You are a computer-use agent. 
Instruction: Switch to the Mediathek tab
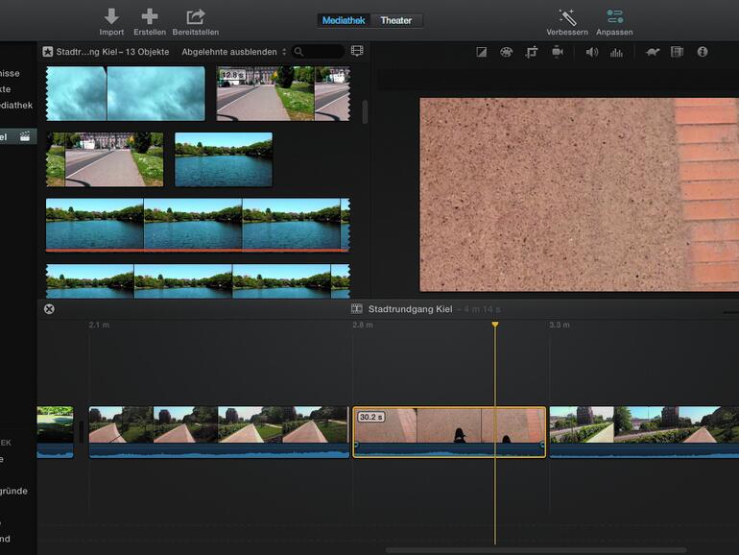tap(345, 20)
